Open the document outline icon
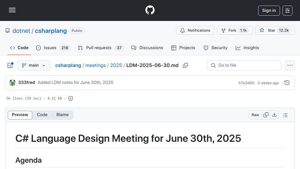Screen dimensions: 300x169 tap(285, 115)
